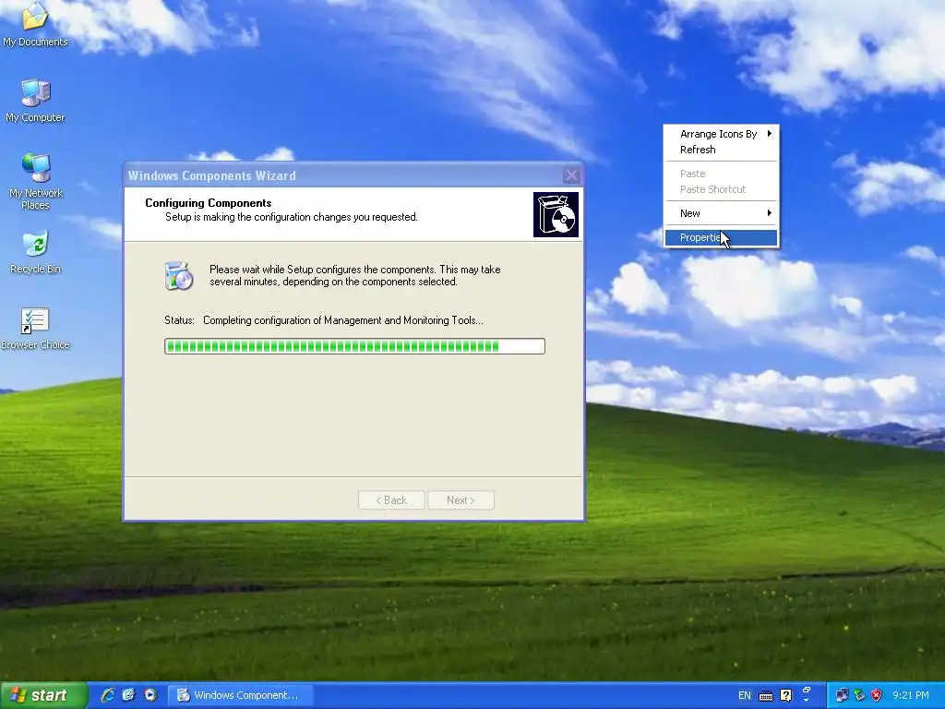Image resolution: width=945 pixels, height=709 pixels.
Task: Click the setup CD icon beside wait message
Action: click(x=179, y=276)
